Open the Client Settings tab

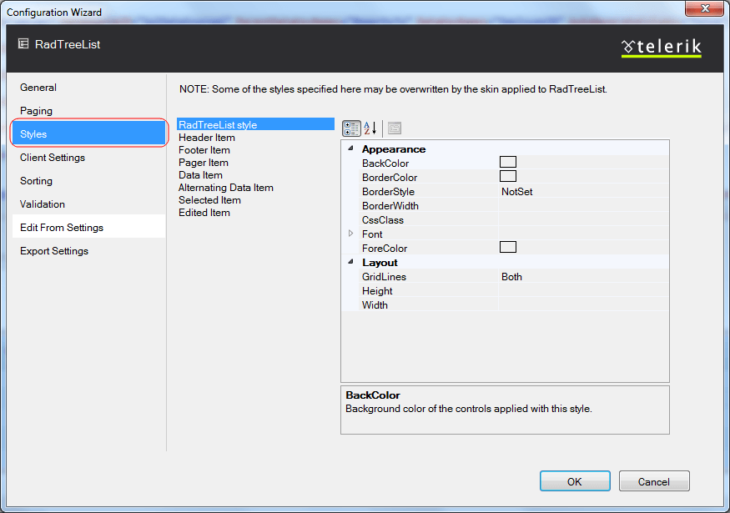(88, 158)
